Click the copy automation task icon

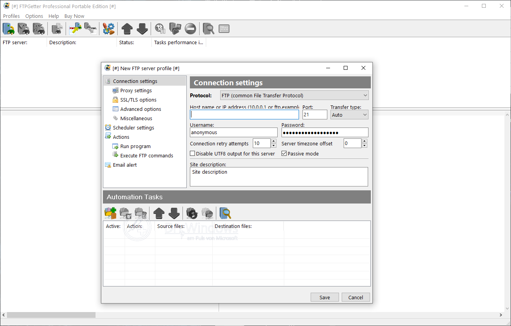click(207, 213)
